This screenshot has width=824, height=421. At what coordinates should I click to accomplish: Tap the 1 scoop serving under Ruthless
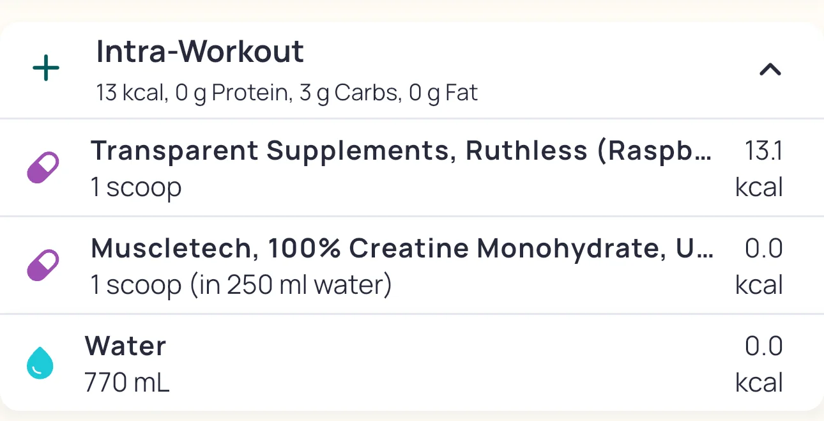(x=136, y=187)
